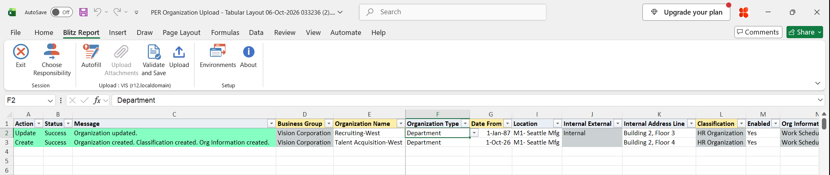Click the vertical scrollbar thumb
Viewport: 830px width, 175px height.
coord(824,123)
